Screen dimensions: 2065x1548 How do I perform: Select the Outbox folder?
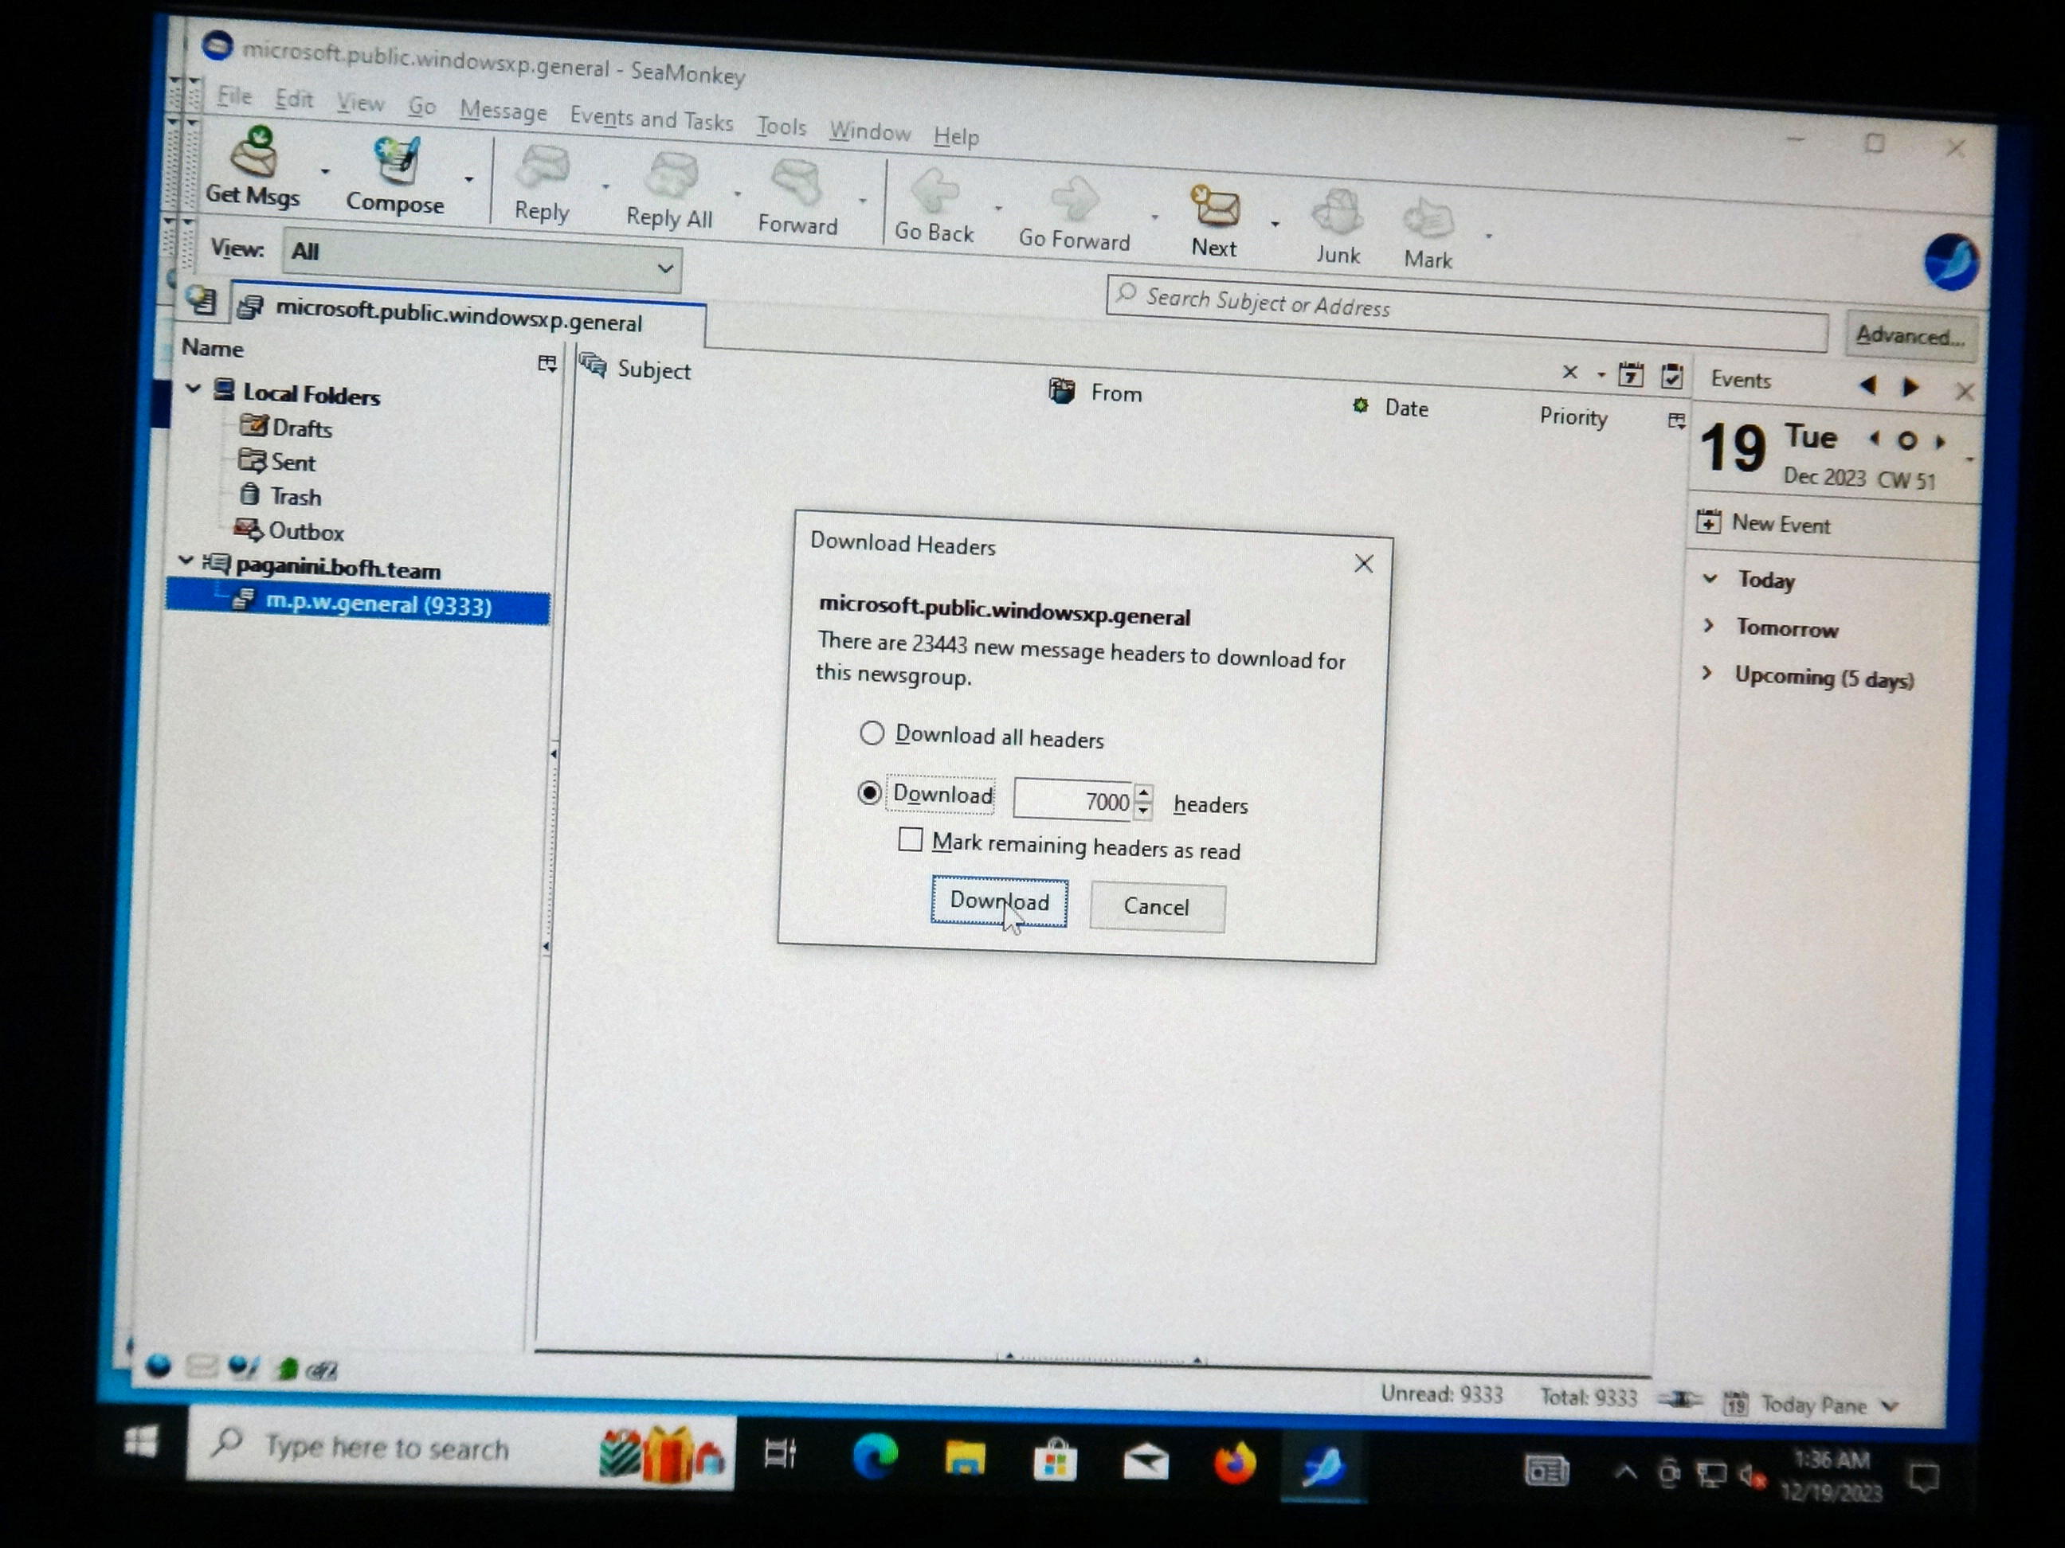coord(289,531)
